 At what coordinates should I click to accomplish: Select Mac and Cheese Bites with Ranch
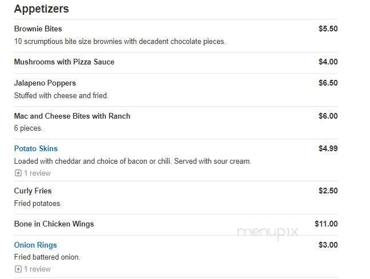(x=72, y=116)
